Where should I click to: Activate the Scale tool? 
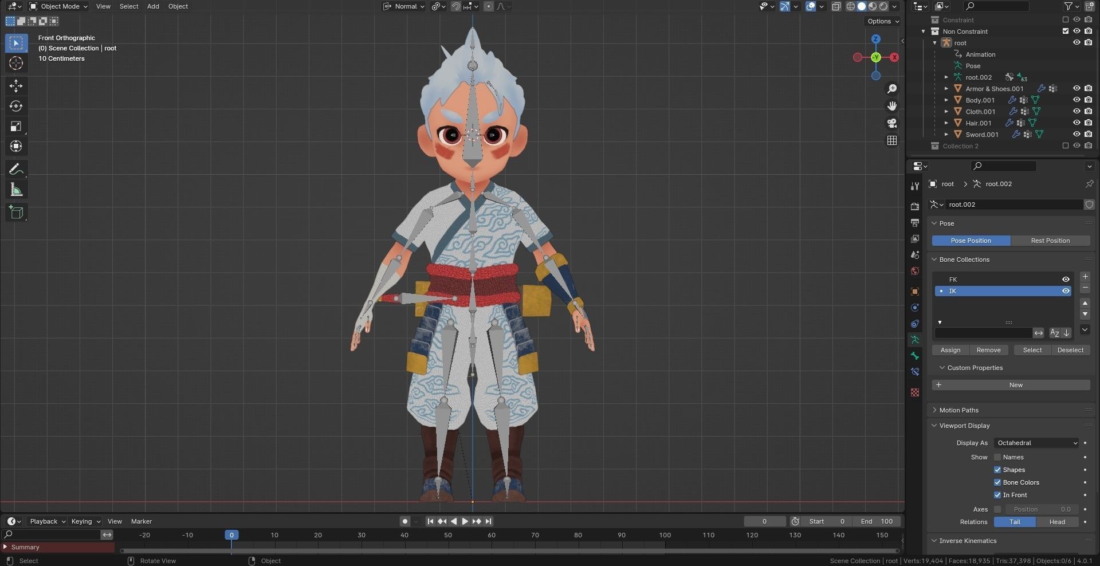pyautogui.click(x=16, y=126)
